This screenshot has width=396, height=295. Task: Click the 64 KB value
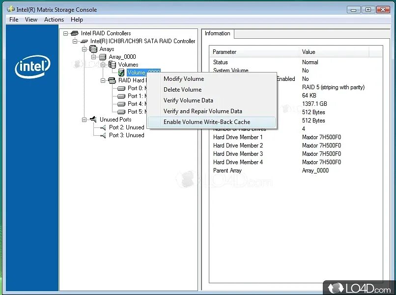[x=309, y=96]
